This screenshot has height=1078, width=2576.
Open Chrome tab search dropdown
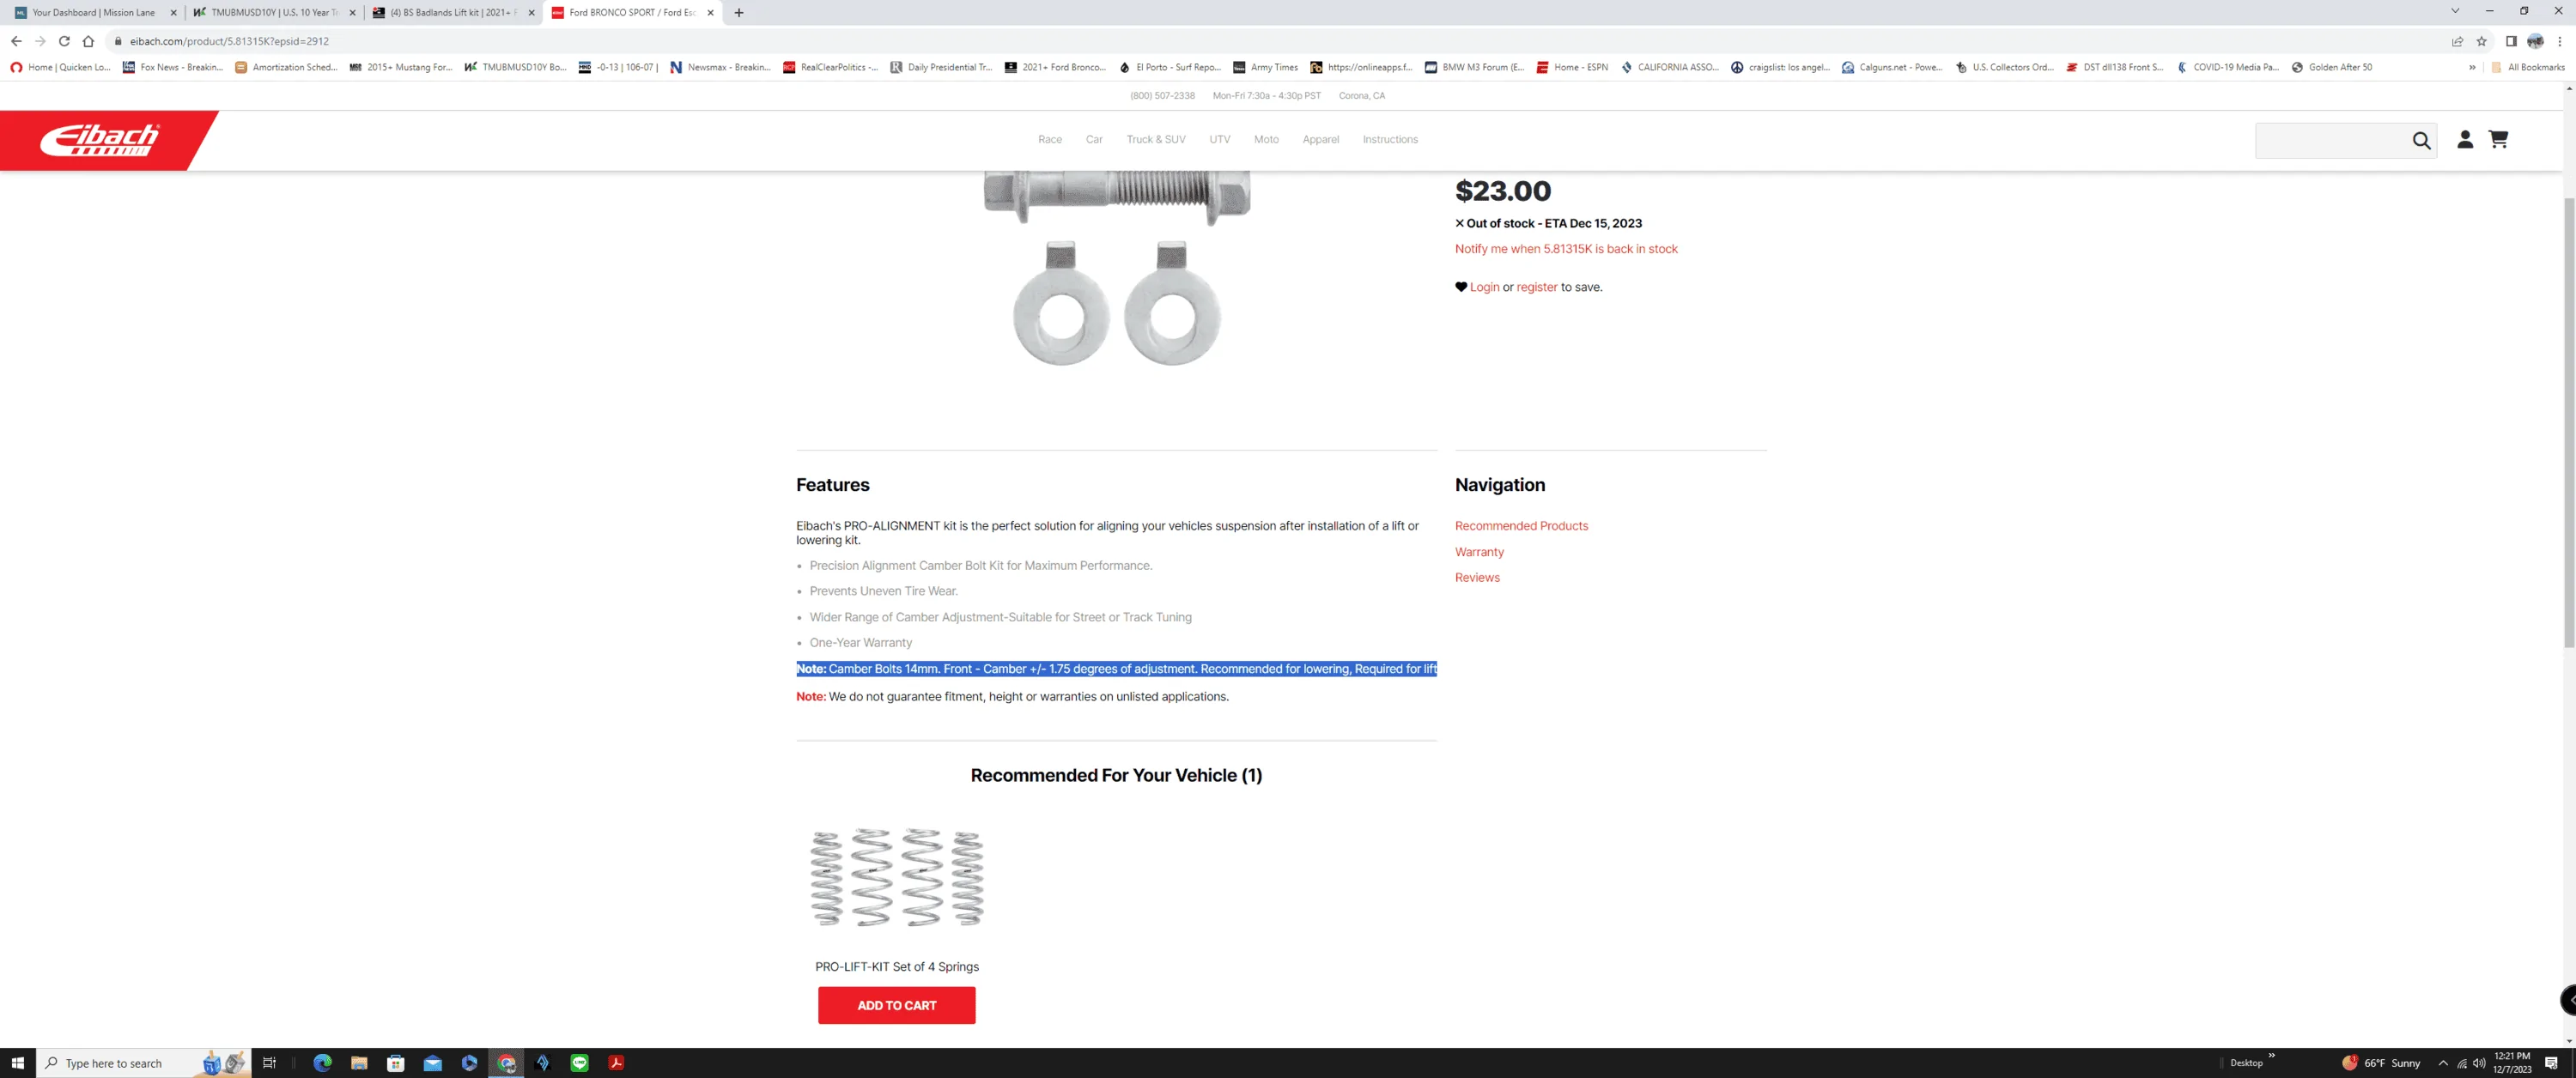(2454, 12)
